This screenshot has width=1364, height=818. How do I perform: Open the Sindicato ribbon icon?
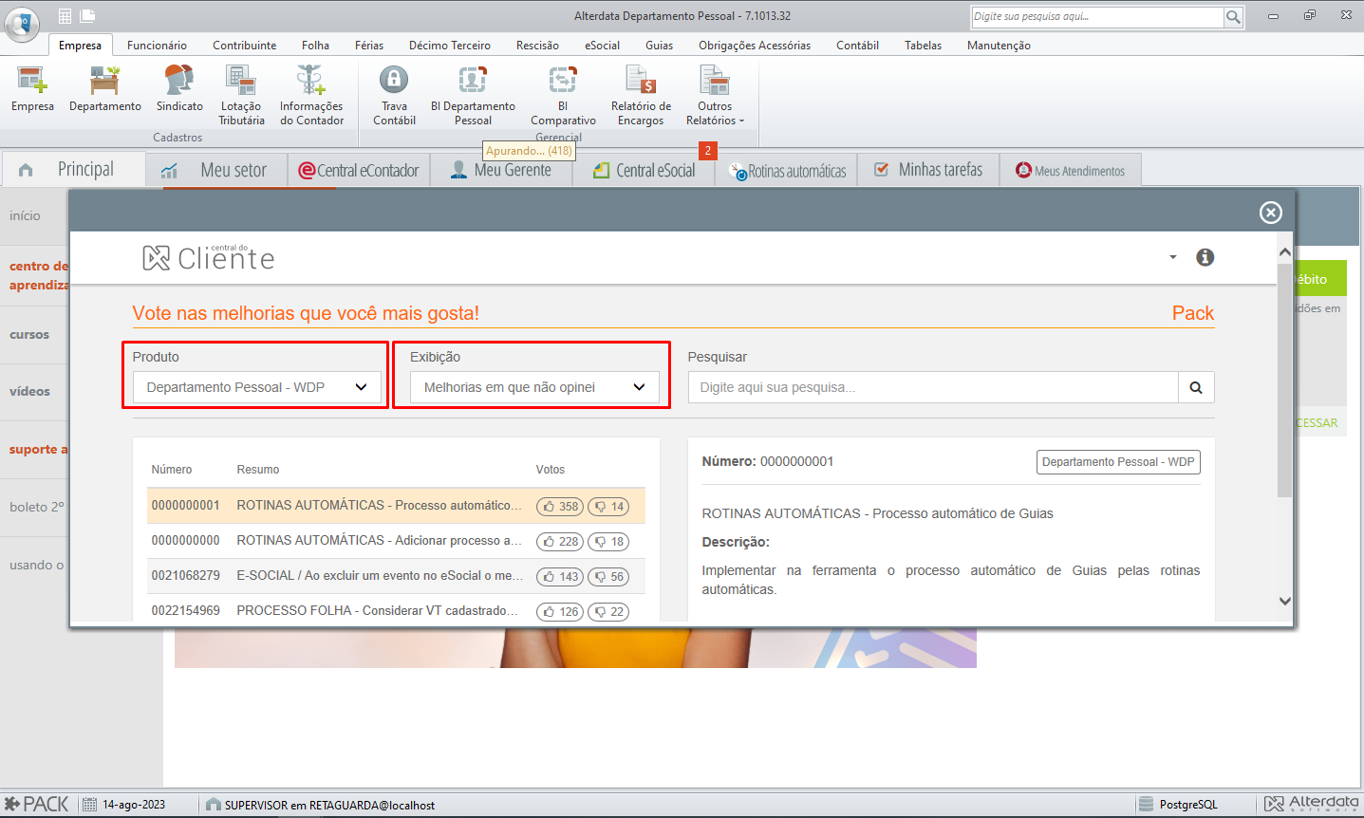pos(179,89)
